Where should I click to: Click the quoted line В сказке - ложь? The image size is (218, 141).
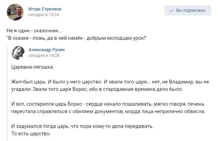pos(77,38)
